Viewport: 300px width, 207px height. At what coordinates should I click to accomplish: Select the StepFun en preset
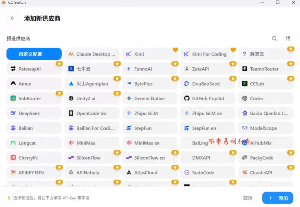point(208,128)
